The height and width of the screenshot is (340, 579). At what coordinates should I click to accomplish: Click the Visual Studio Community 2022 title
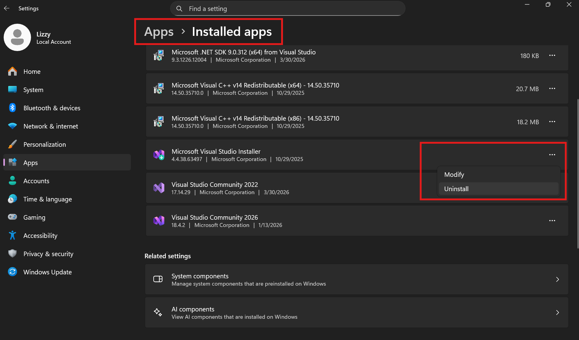point(215,184)
